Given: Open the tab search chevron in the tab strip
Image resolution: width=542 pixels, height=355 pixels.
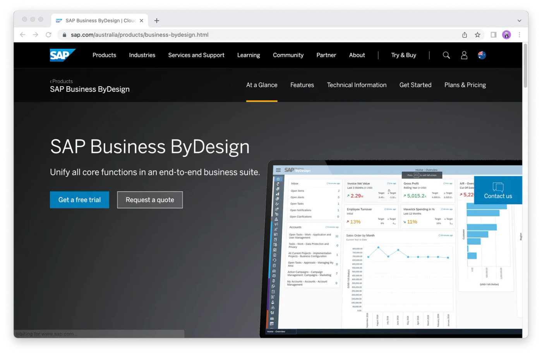Looking at the screenshot, I should [519, 20].
